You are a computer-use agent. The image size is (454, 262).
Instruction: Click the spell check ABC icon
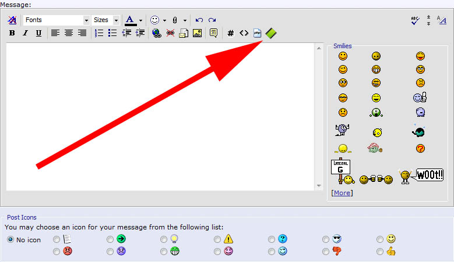tap(415, 20)
